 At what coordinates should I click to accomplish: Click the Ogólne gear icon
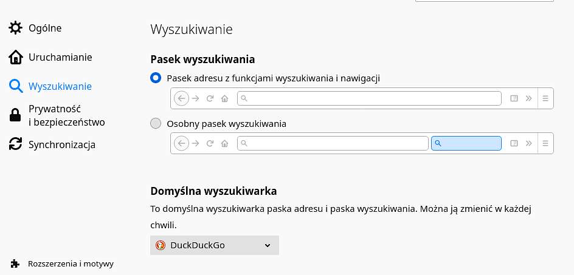[x=15, y=28]
